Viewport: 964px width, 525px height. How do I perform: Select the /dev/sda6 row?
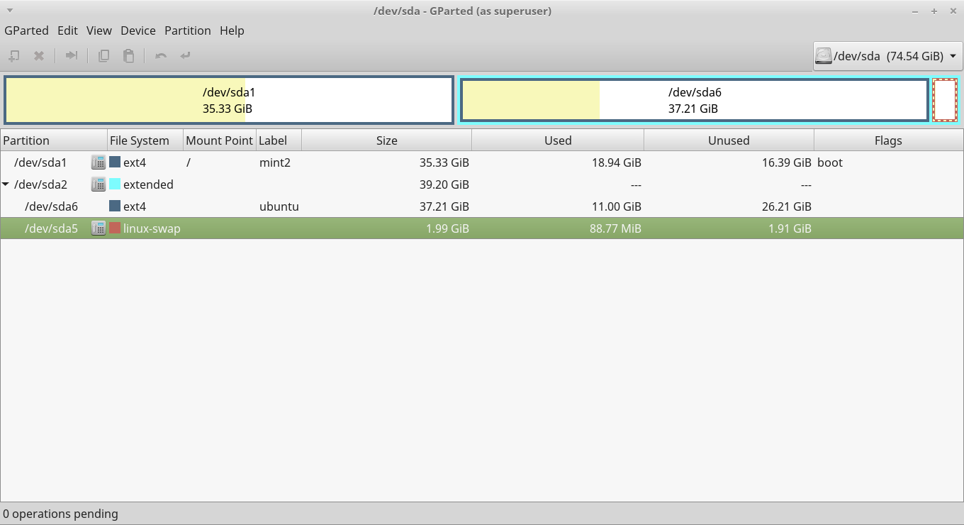click(x=482, y=206)
